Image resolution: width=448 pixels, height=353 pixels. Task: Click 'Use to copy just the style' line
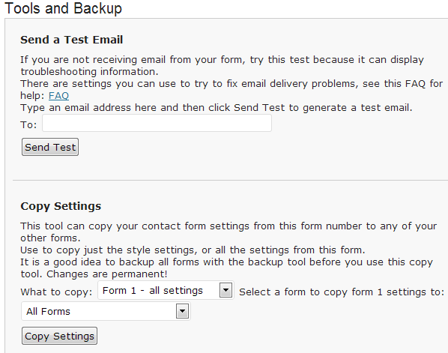193,250
